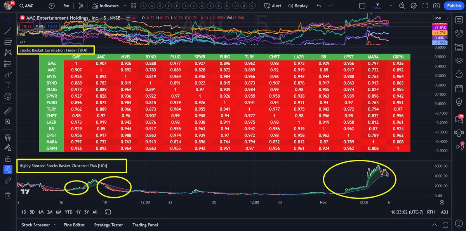
Task: Set the time range to All
Action: click(x=95, y=212)
